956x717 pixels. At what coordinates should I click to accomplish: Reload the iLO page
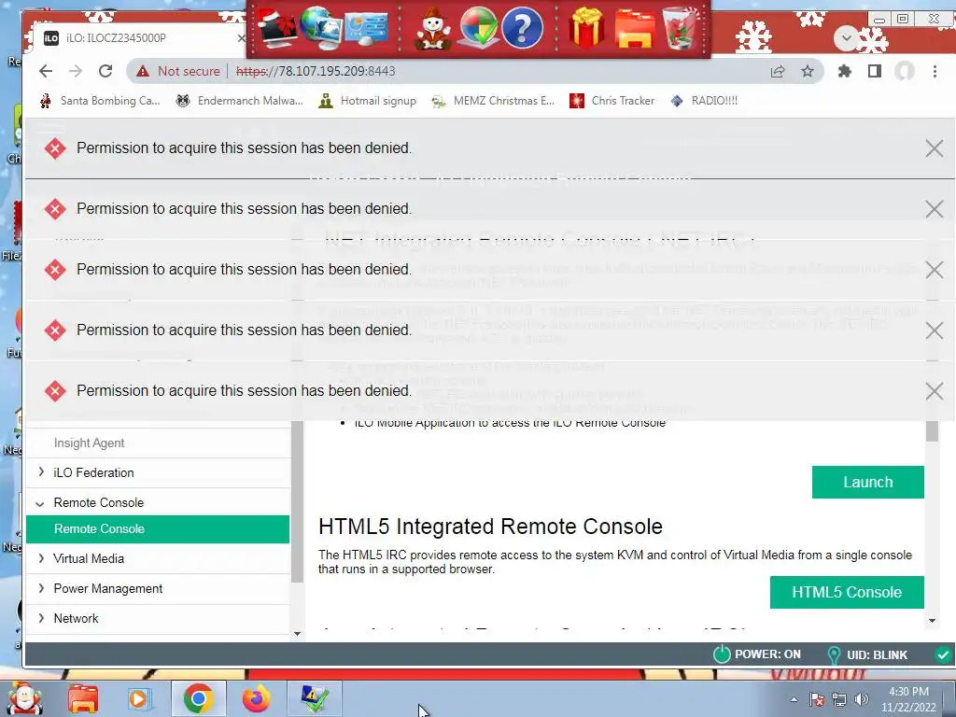click(x=105, y=71)
